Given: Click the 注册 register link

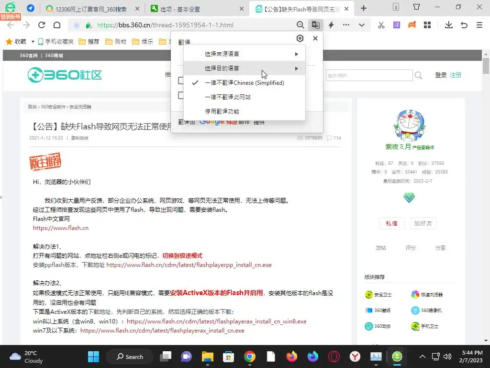Looking at the screenshot, I should [456, 75].
